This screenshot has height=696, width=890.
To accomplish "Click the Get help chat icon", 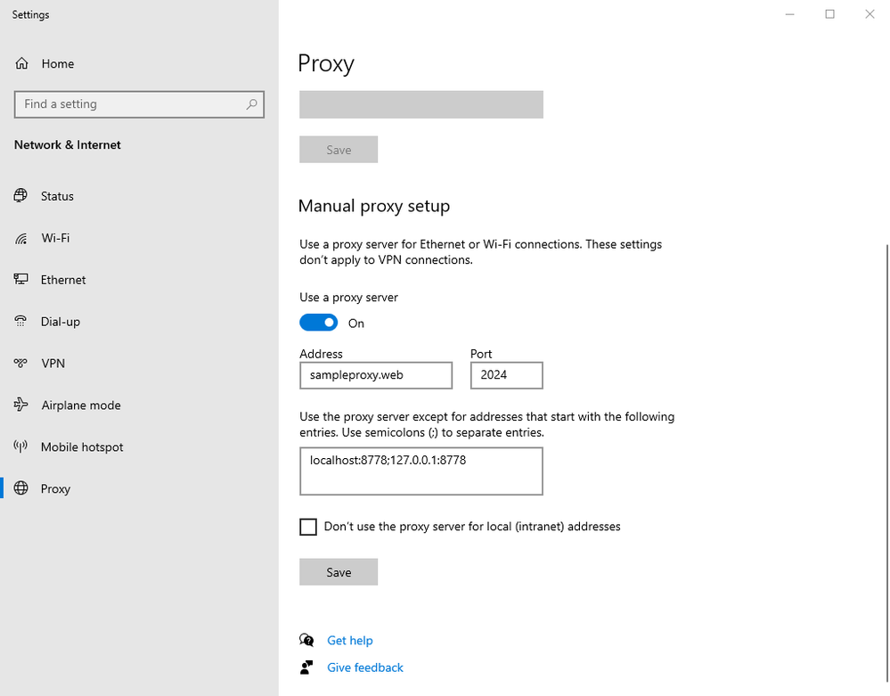I will point(307,640).
